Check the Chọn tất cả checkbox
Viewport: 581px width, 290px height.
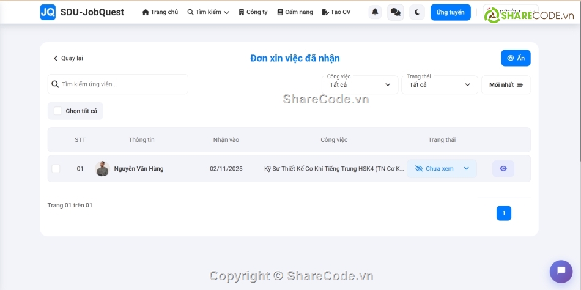pyautogui.click(x=58, y=111)
